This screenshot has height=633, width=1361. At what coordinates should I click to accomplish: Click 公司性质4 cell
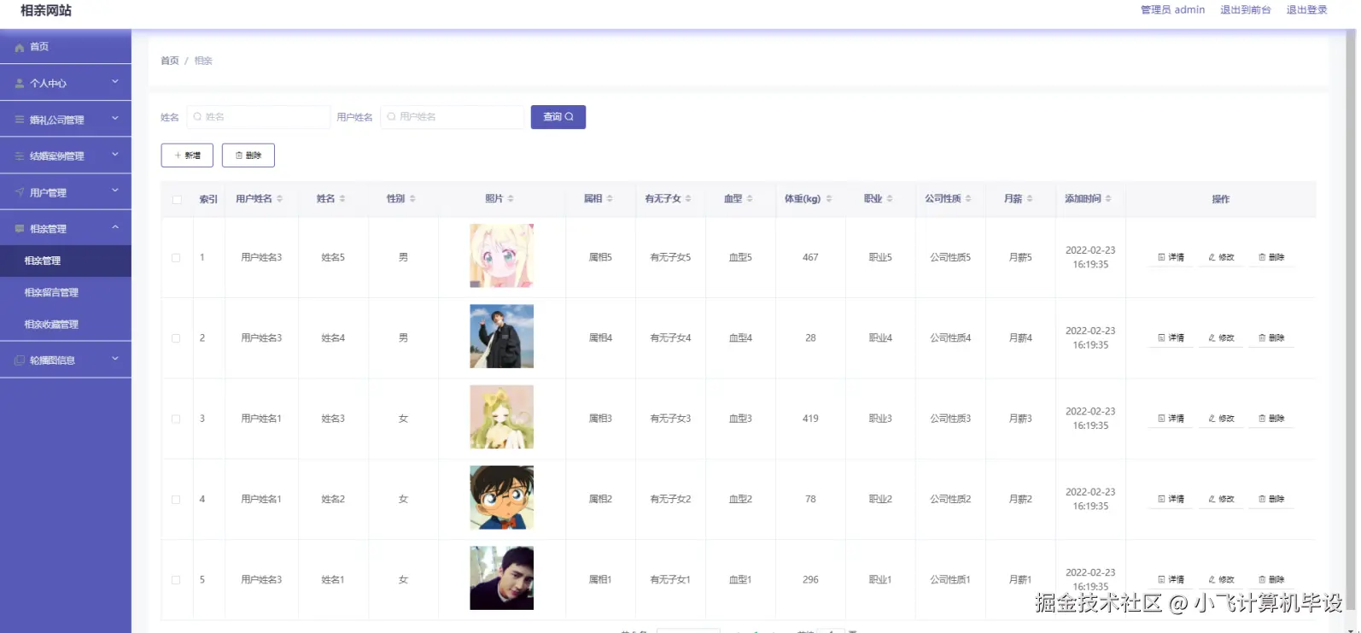[x=950, y=338]
